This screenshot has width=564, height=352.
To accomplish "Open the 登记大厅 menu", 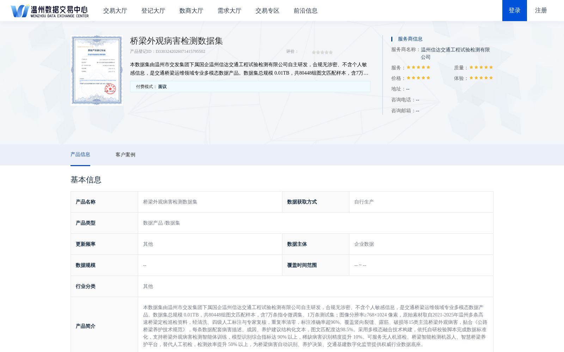I will click(x=153, y=11).
